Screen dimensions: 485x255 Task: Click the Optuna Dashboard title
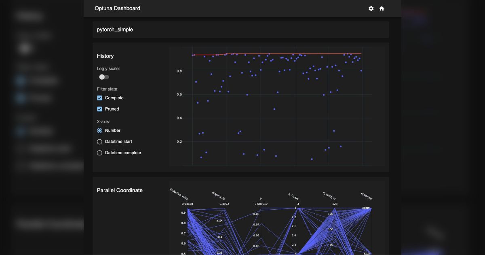tap(117, 8)
